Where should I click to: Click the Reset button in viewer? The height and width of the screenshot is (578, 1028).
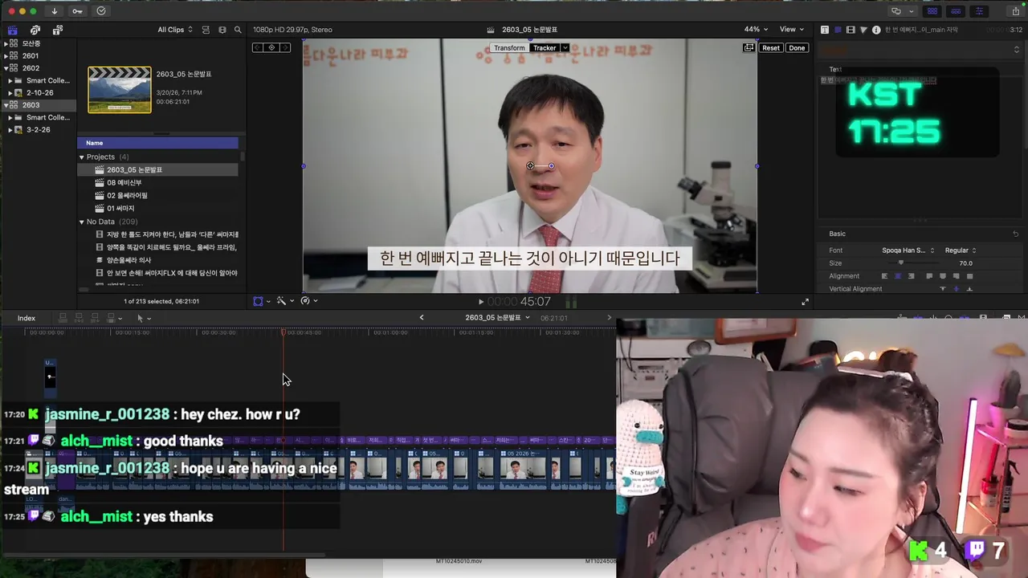pyautogui.click(x=771, y=47)
